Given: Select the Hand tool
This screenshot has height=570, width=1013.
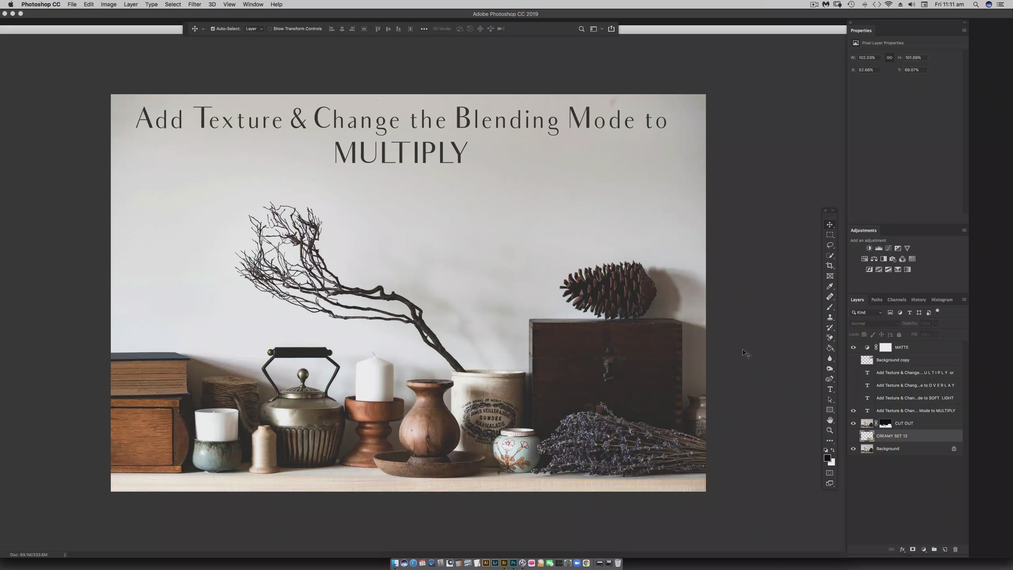Looking at the screenshot, I should (x=830, y=420).
